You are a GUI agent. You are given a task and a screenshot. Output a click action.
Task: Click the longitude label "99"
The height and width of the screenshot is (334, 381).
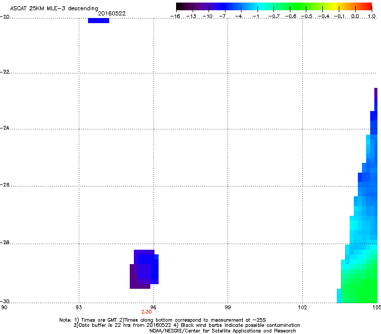228,308
